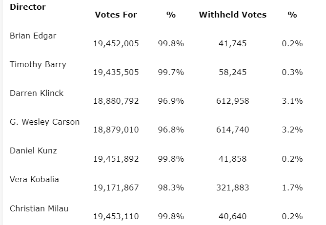This screenshot has height=225, width=326.
Task: Select the Christian Milau director name
Action: (x=39, y=208)
